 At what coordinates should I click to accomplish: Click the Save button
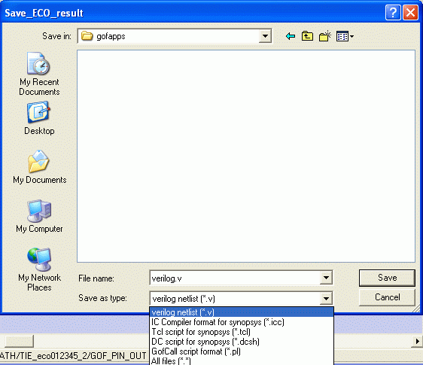387,278
